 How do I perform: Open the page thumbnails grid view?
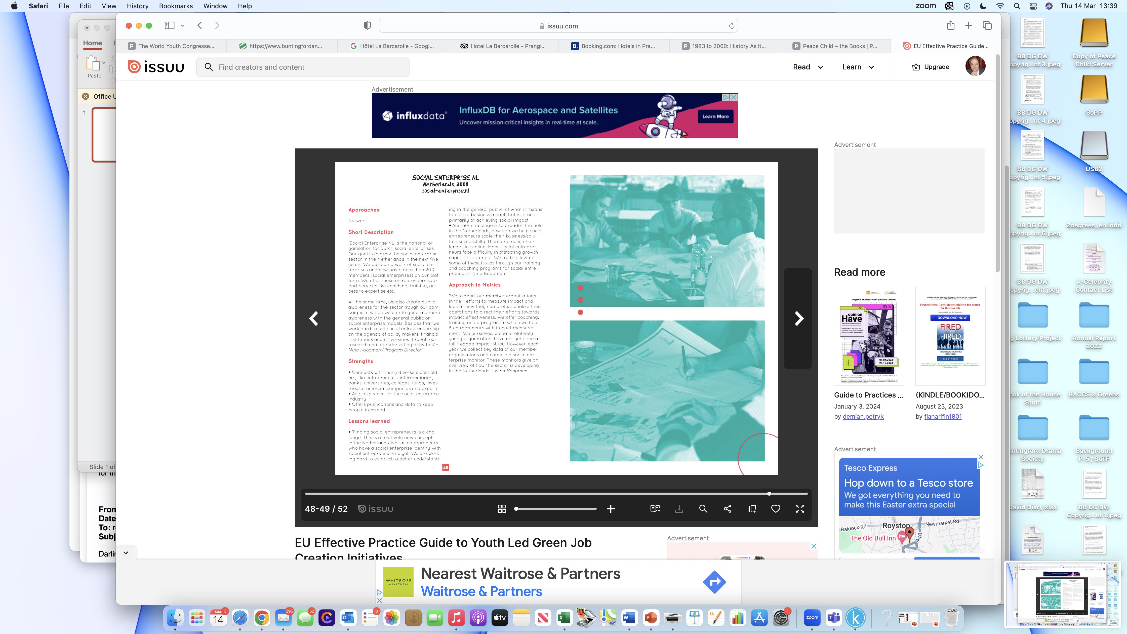click(502, 508)
